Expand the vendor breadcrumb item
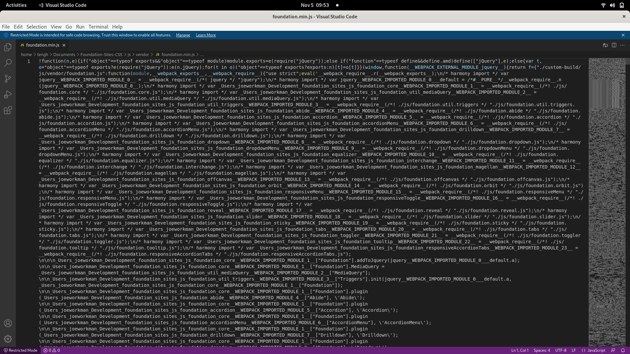This screenshot has width=630, height=354. [143, 54]
